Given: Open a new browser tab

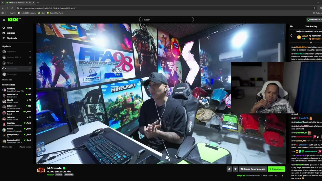Looking at the screenshot, I should (x=38, y=3).
